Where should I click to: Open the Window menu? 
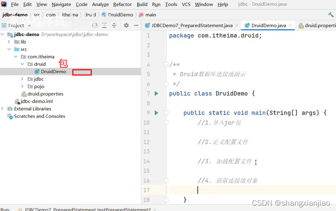(204, 4)
